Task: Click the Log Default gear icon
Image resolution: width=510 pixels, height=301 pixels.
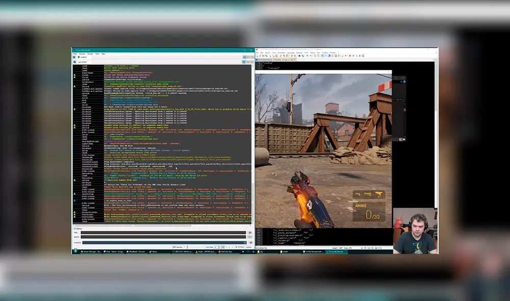Action: 74,62
